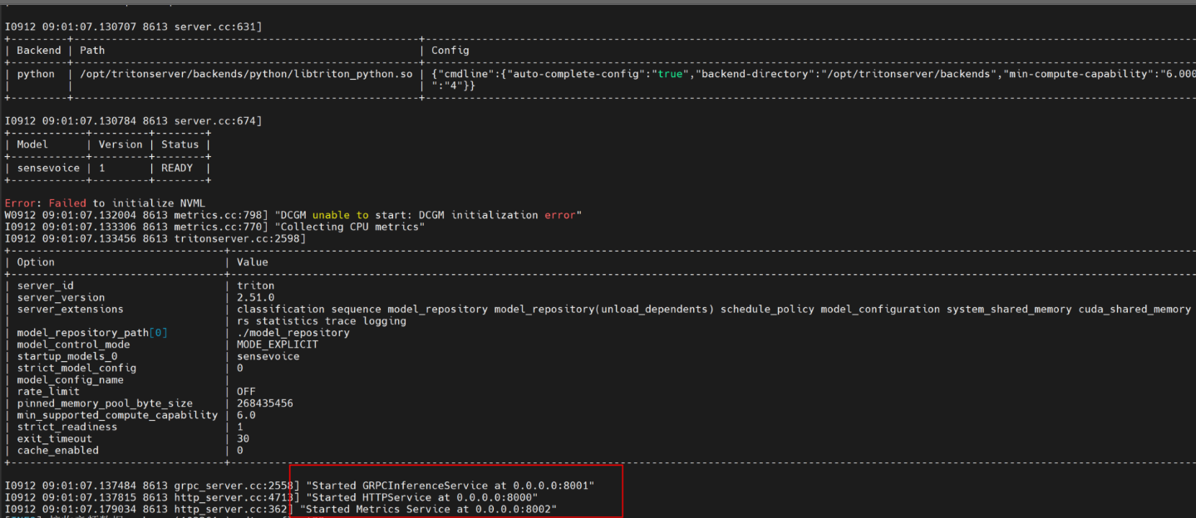The height and width of the screenshot is (518, 1196).
Task: Click the 'MODE_EXPLICIT' value
Action: (x=278, y=345)
